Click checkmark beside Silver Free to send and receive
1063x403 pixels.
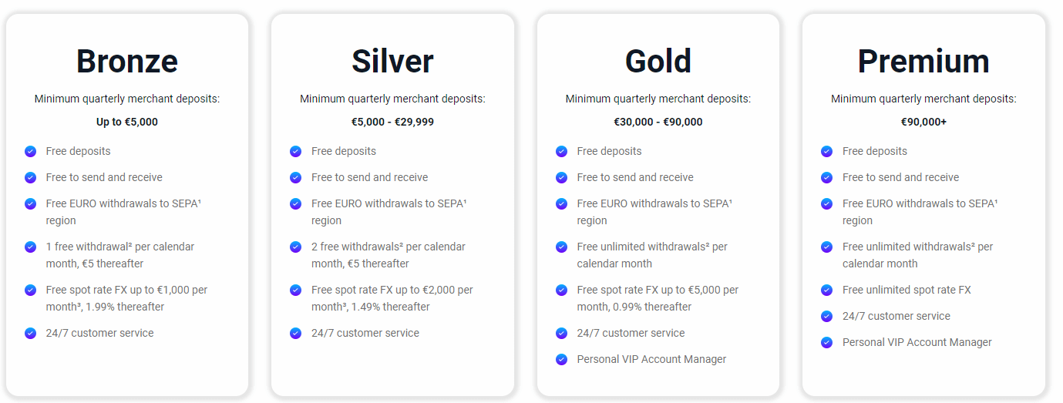(295, 177)
